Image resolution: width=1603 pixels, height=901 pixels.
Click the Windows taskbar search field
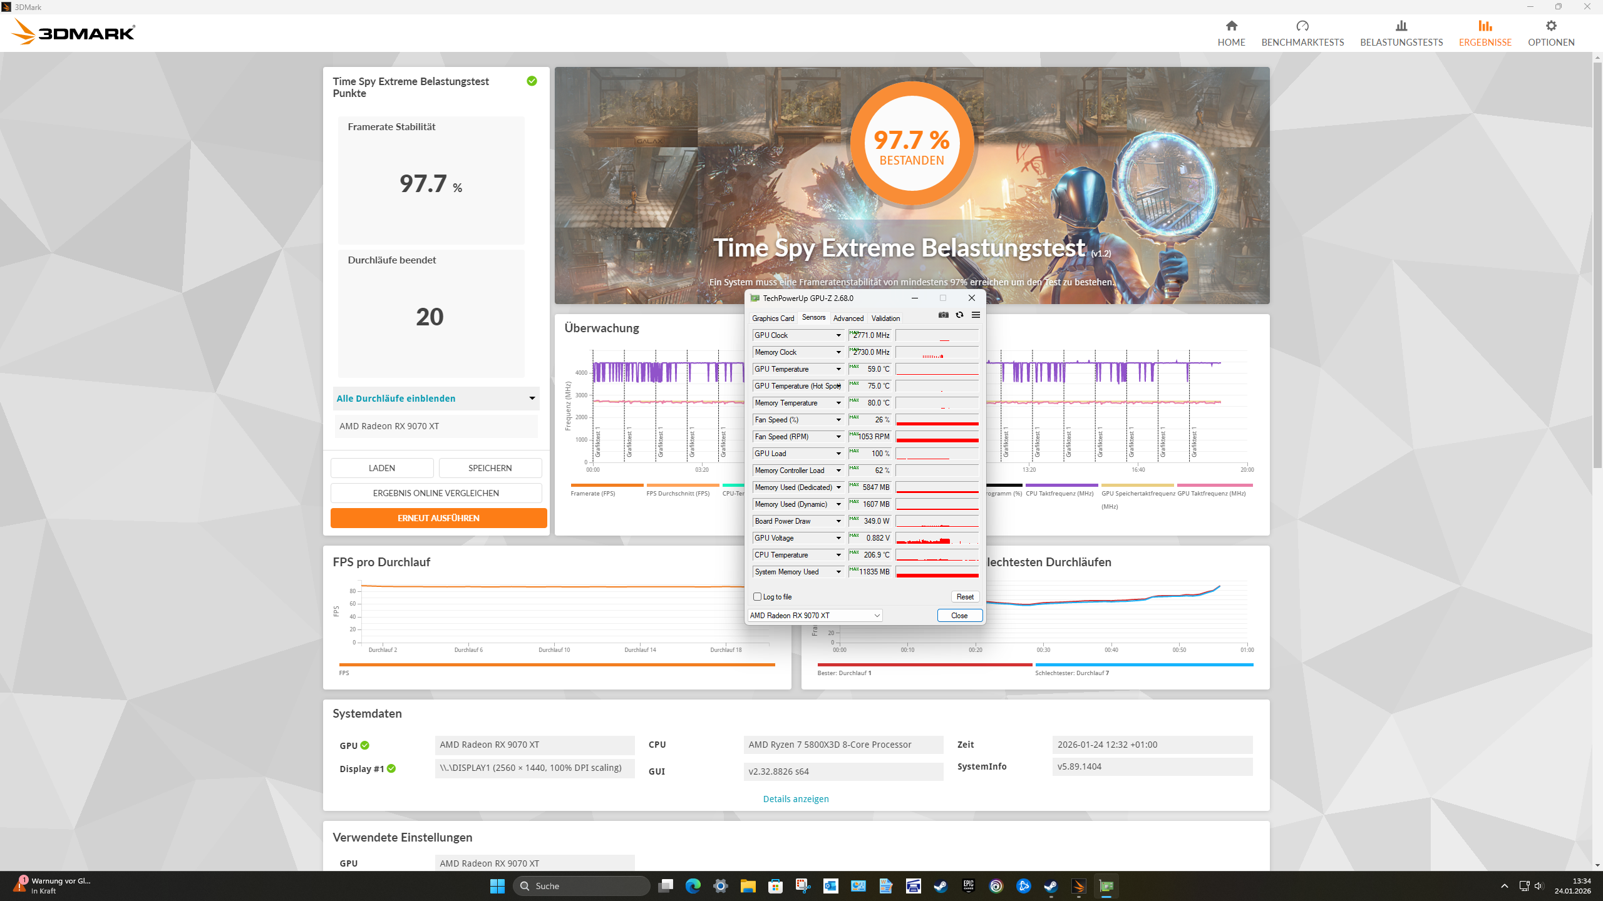coord(582,886)
